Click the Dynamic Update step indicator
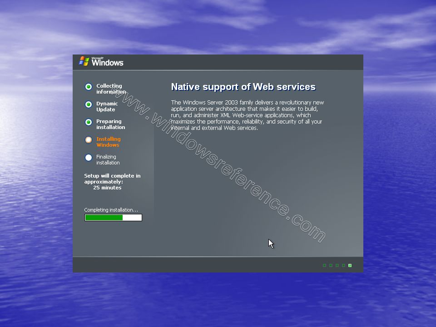The image size is (436, 327). tap(89, 104)
